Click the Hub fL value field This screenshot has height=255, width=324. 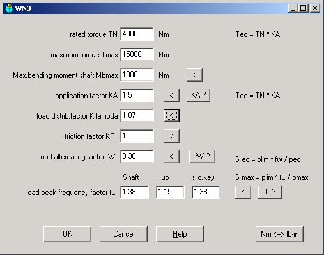(x=170, y=192)
